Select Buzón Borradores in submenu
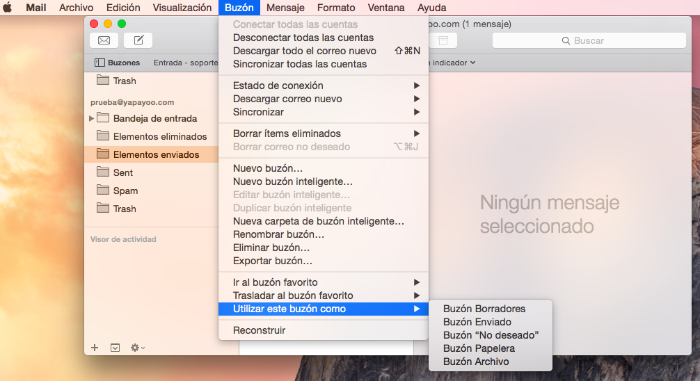The image size is (700, 381). coord(490,309)
